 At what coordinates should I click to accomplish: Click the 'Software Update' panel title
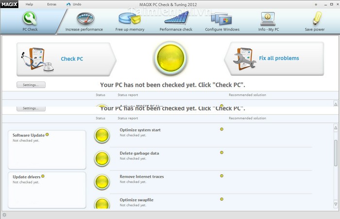[x=29, y=135]
